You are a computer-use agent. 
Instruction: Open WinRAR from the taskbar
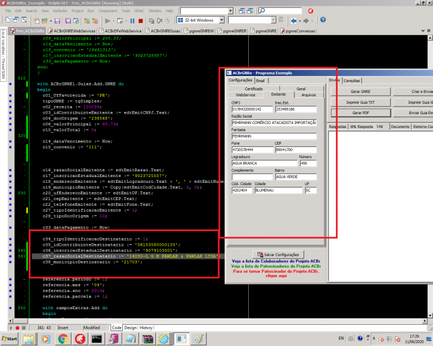pos(147,339)
